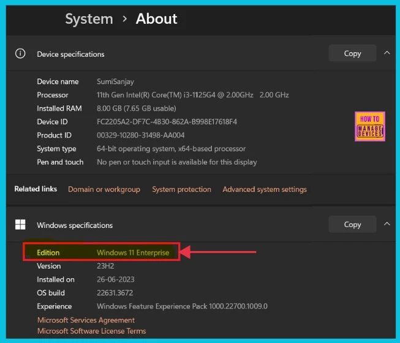
Task: Click the Pen and touch label
Action: (x=60, y=162)
